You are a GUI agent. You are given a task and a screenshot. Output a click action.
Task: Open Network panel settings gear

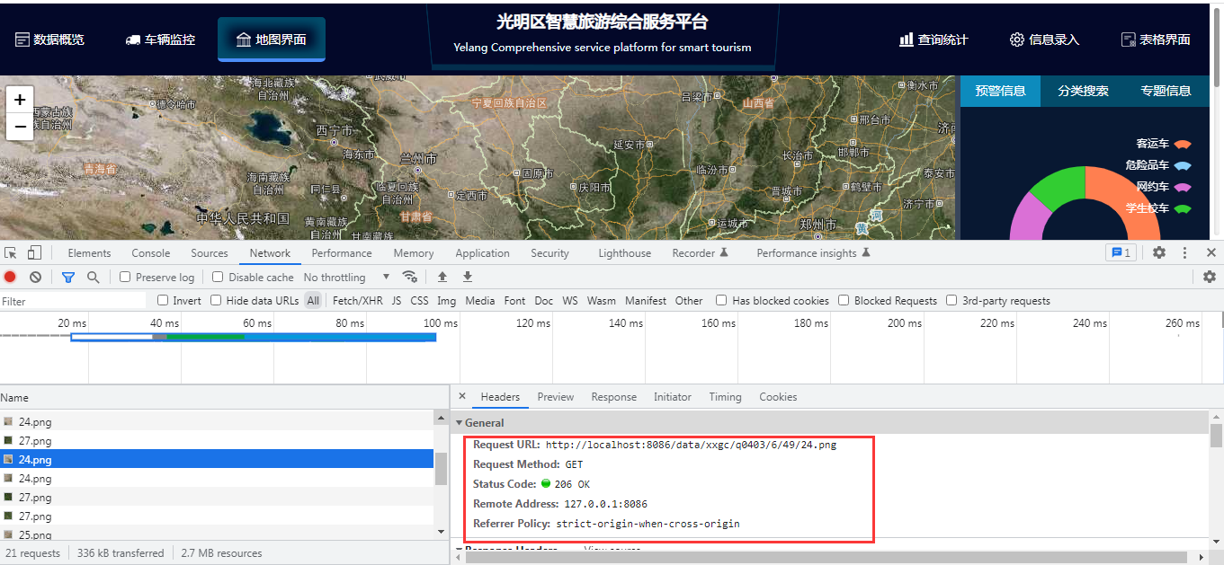tap(1210, 277)
